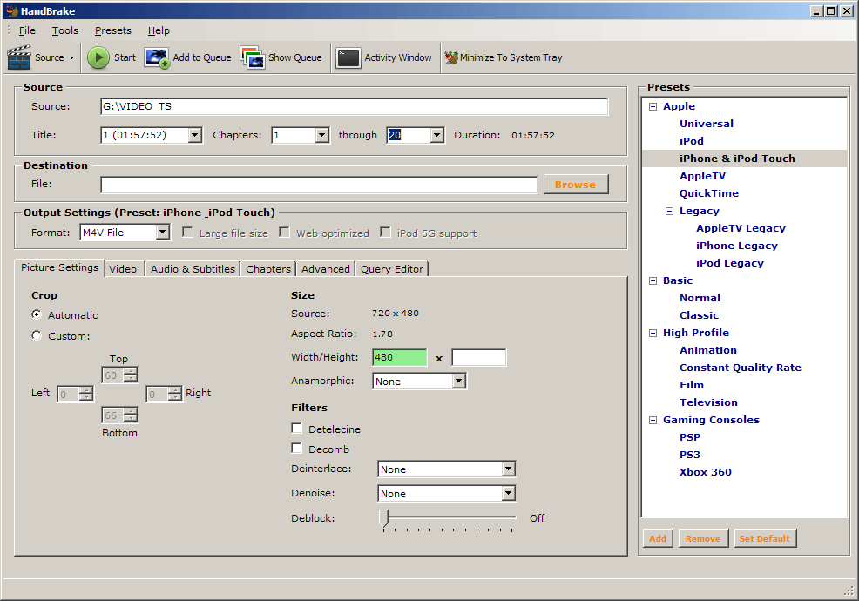Image resolution: width=859 pixels, height=601 pixels.
Task: Switch to the Query Editor tab
Action: [392, 269]
